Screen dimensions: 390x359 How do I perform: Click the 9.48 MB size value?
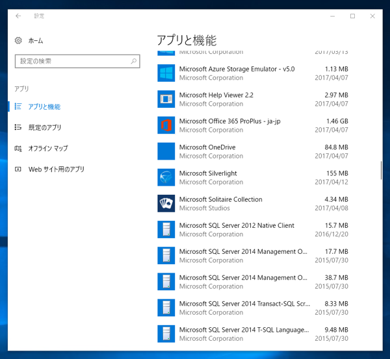(x=336, y=330)
